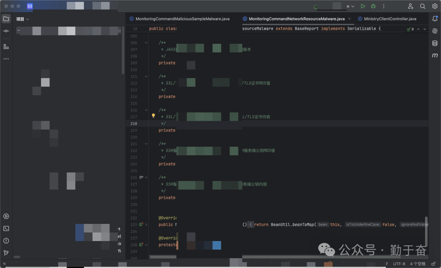Click 'private' keyword on line 224
Image resolution: width=441 pixels, height=268 pixels.
click(x=167, y=164)
